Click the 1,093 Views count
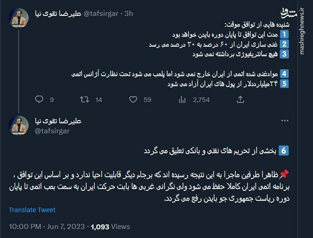The image size is (313, 238). point(110,226)
